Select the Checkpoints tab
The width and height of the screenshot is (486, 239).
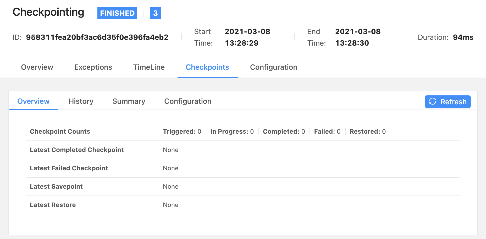tap(207, 67)
